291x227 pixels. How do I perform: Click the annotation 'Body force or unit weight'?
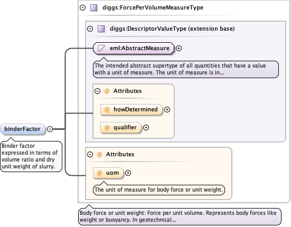tap(180, 216)
